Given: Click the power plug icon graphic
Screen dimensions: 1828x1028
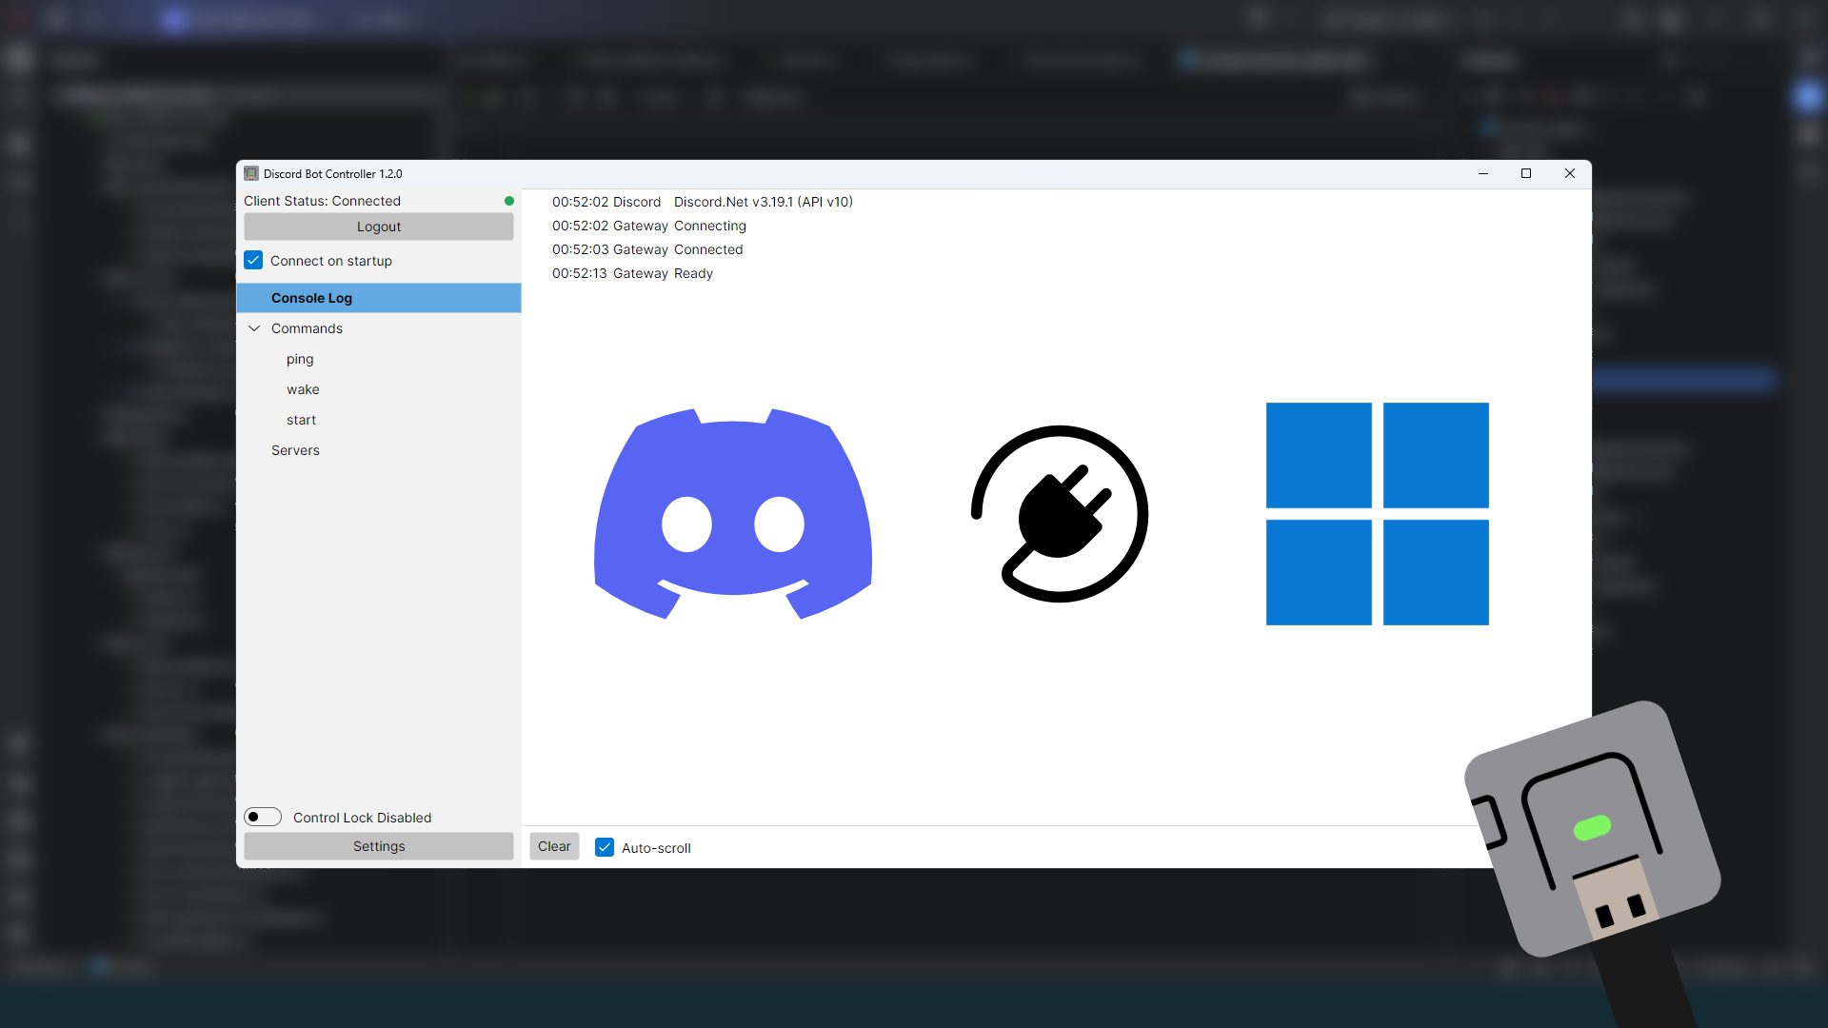Looking at the screenshot, I should pos(1060,514).
